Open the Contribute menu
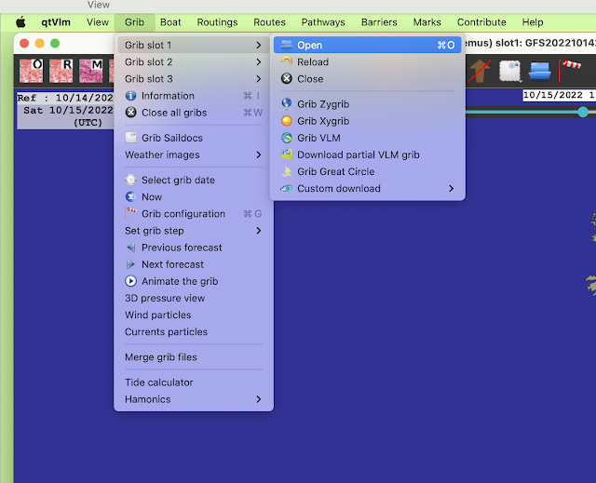The width and height of the screenshot is (596, 483). click(x=481, y=22)
